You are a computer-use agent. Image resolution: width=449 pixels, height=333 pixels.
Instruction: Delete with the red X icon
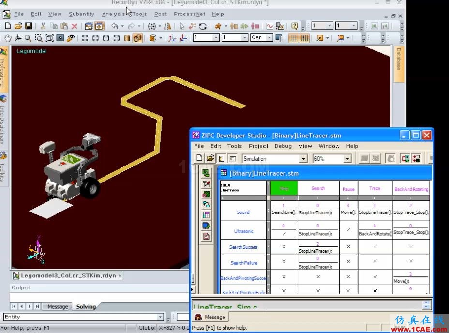pyautogui.click(x=75, y=26)
